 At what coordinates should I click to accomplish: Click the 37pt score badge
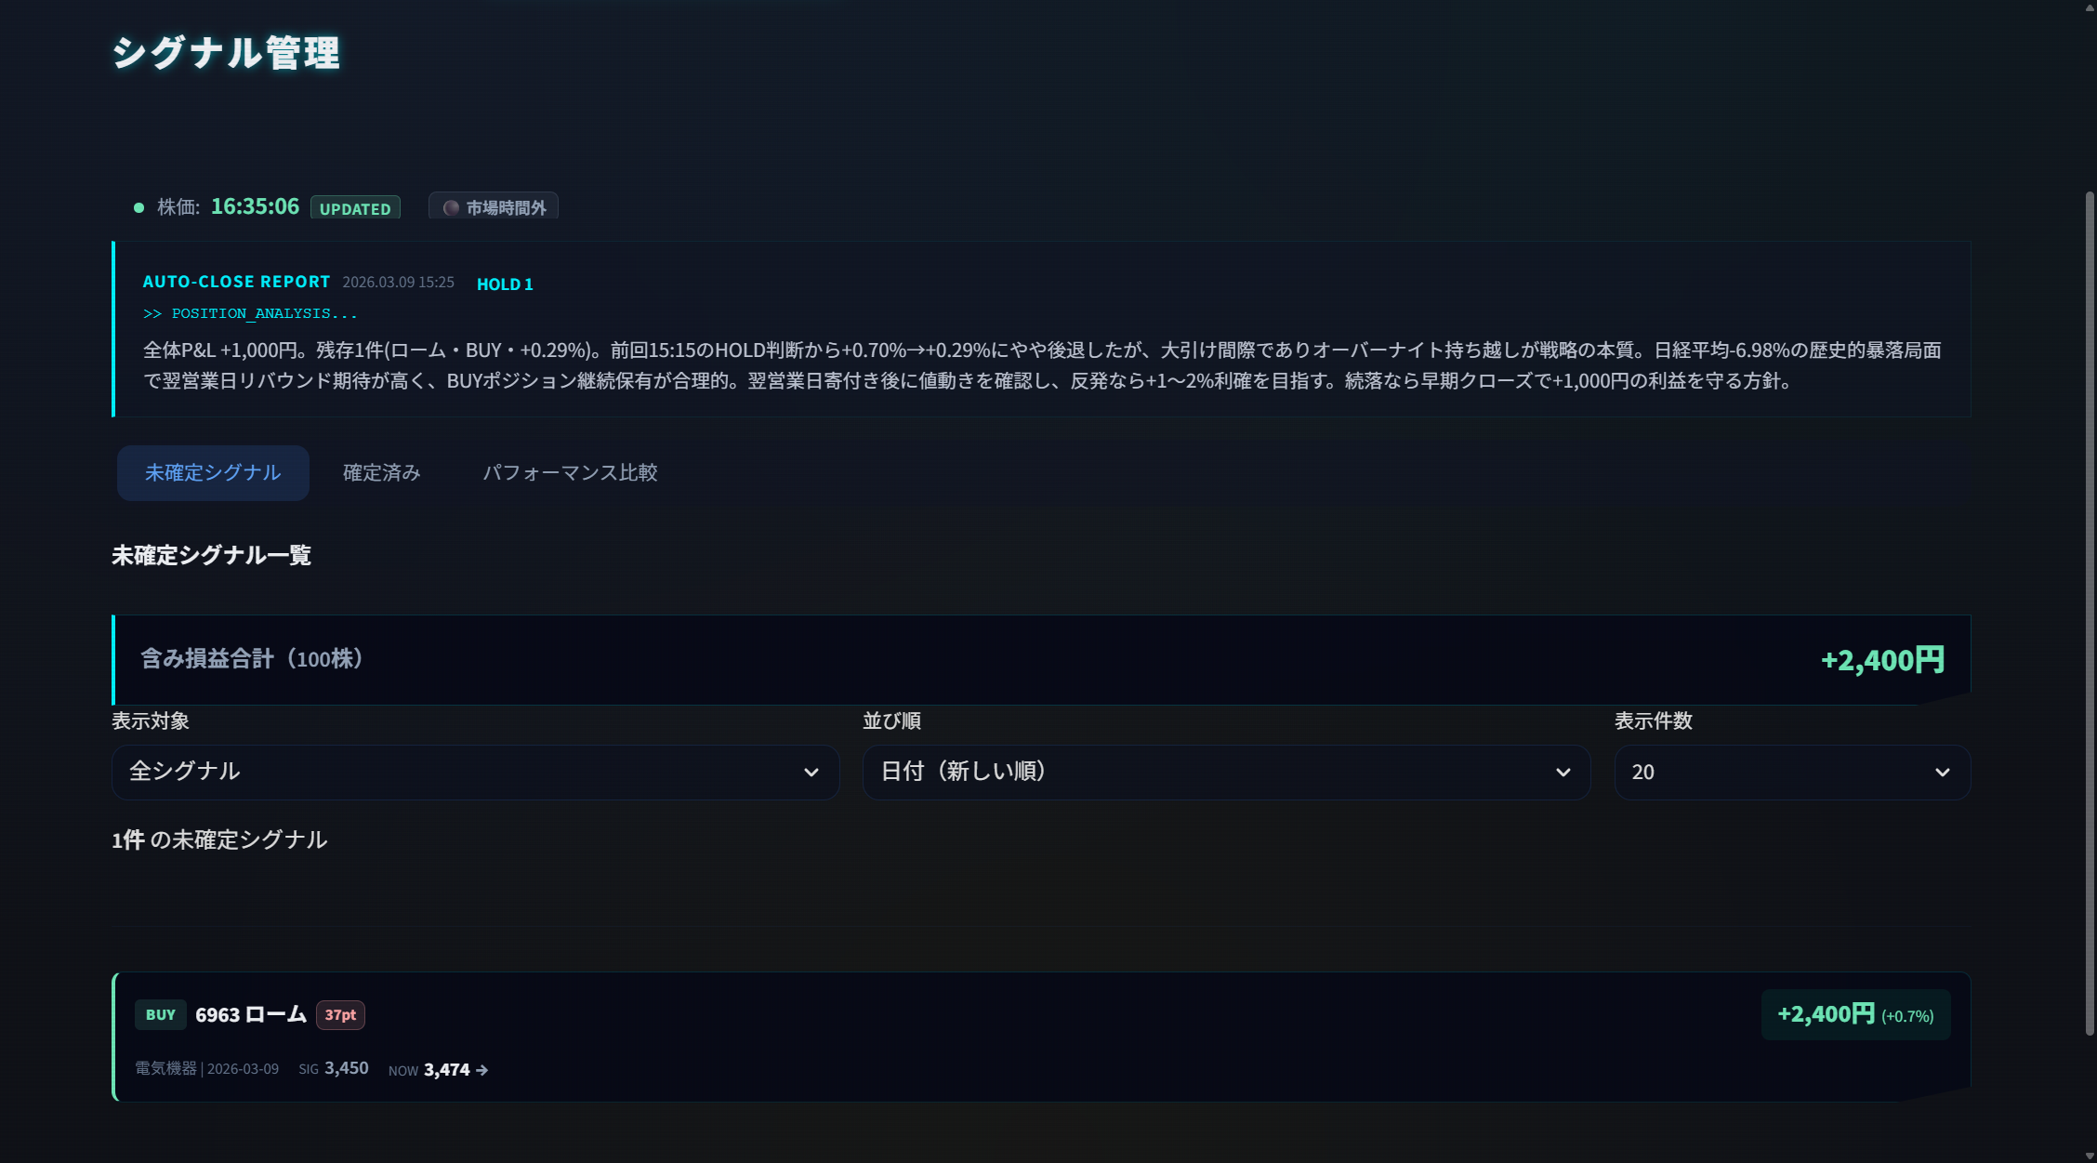(x=339, y=1015)
